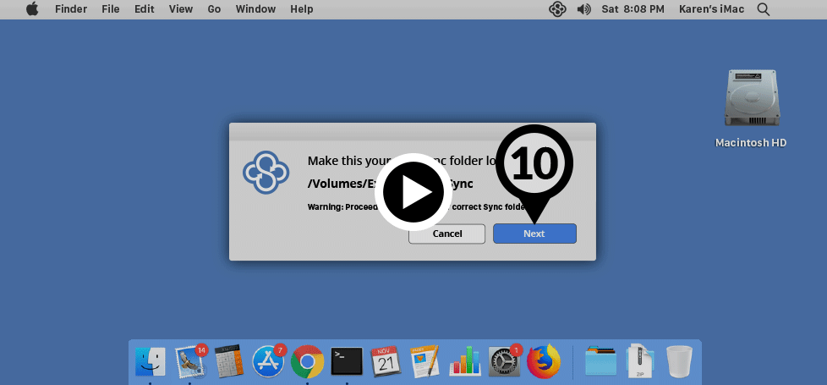Open the Sync icon in the menu bar
The image size is (827, 385).
(556, 9)
